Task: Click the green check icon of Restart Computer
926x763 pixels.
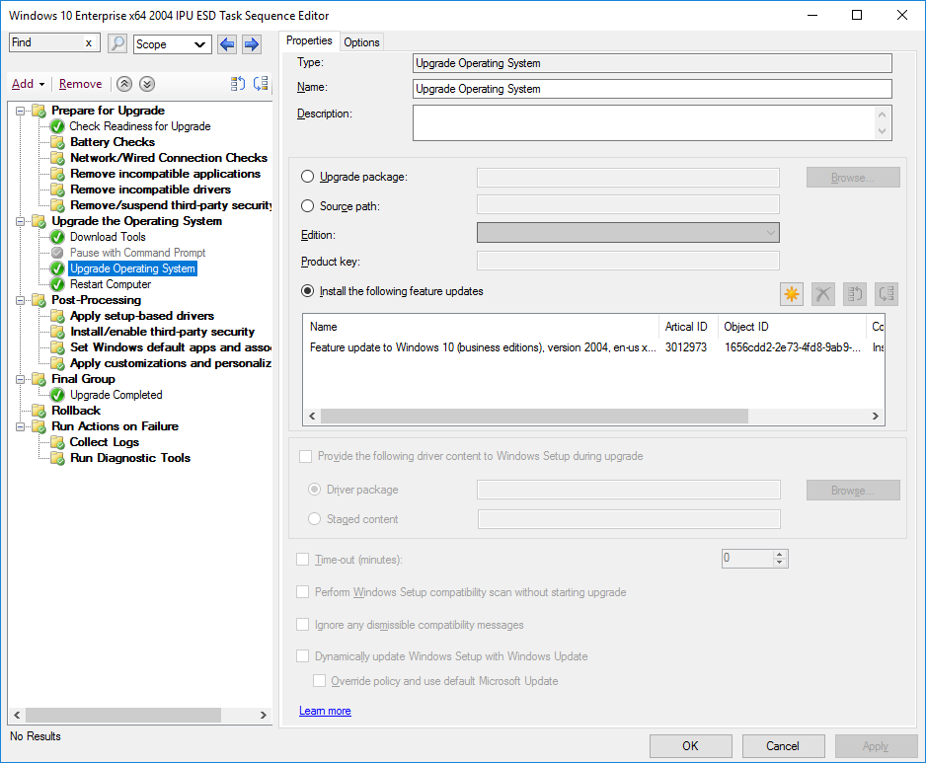Action: (57, 284)
